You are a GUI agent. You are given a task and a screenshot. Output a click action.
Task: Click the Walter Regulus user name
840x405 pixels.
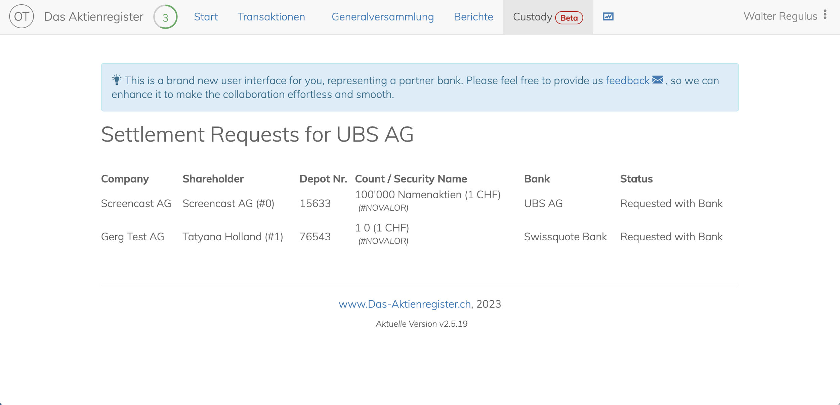[x=780, y=16]
